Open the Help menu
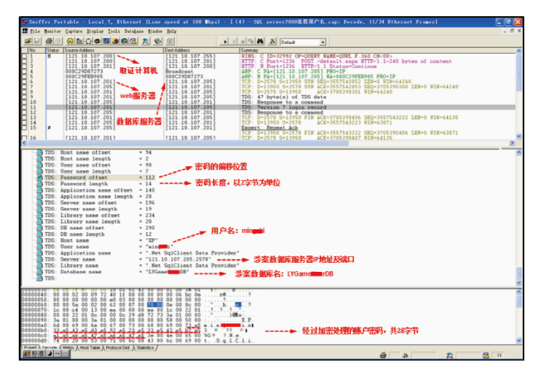Screen dimensions: 534x369 (x=172, y=31)
